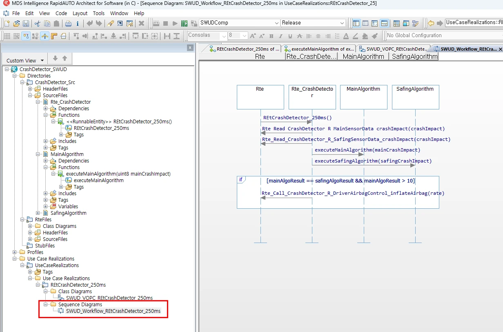Open the Layout menu
Image resolution: width=503 pixels, height=332 pixels.
point(80,13)
